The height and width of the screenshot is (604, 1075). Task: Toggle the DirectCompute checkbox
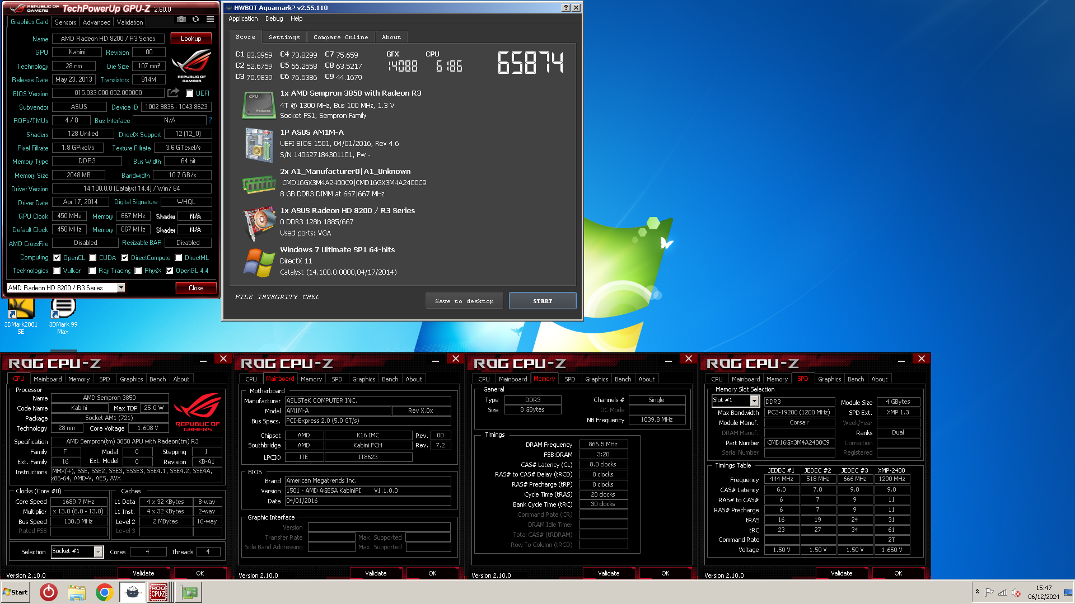point(125,258)
